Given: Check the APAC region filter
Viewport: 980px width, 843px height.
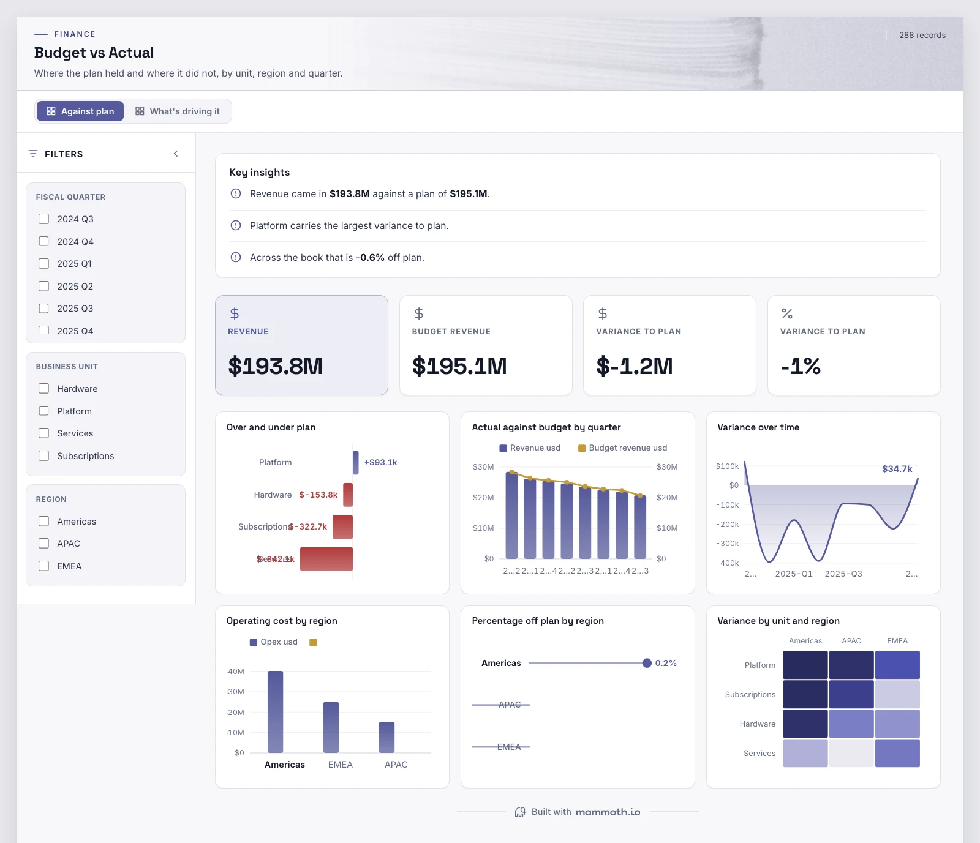Looking at the screenshot, I should [x=43, y=543].
